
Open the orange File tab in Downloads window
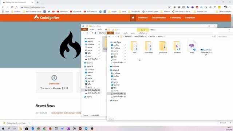84,29
